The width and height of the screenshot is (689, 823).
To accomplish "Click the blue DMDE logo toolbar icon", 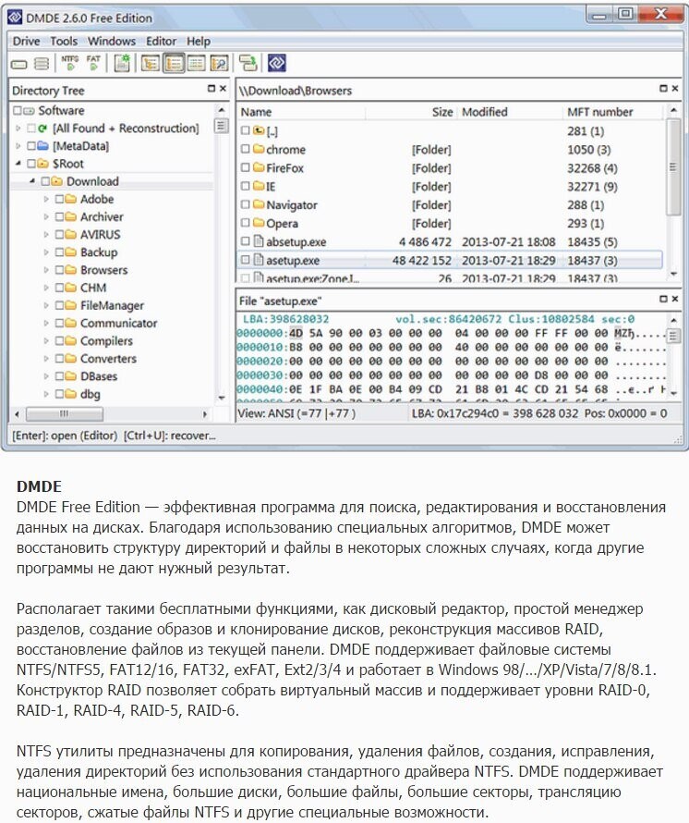I will tap(277, 63).
